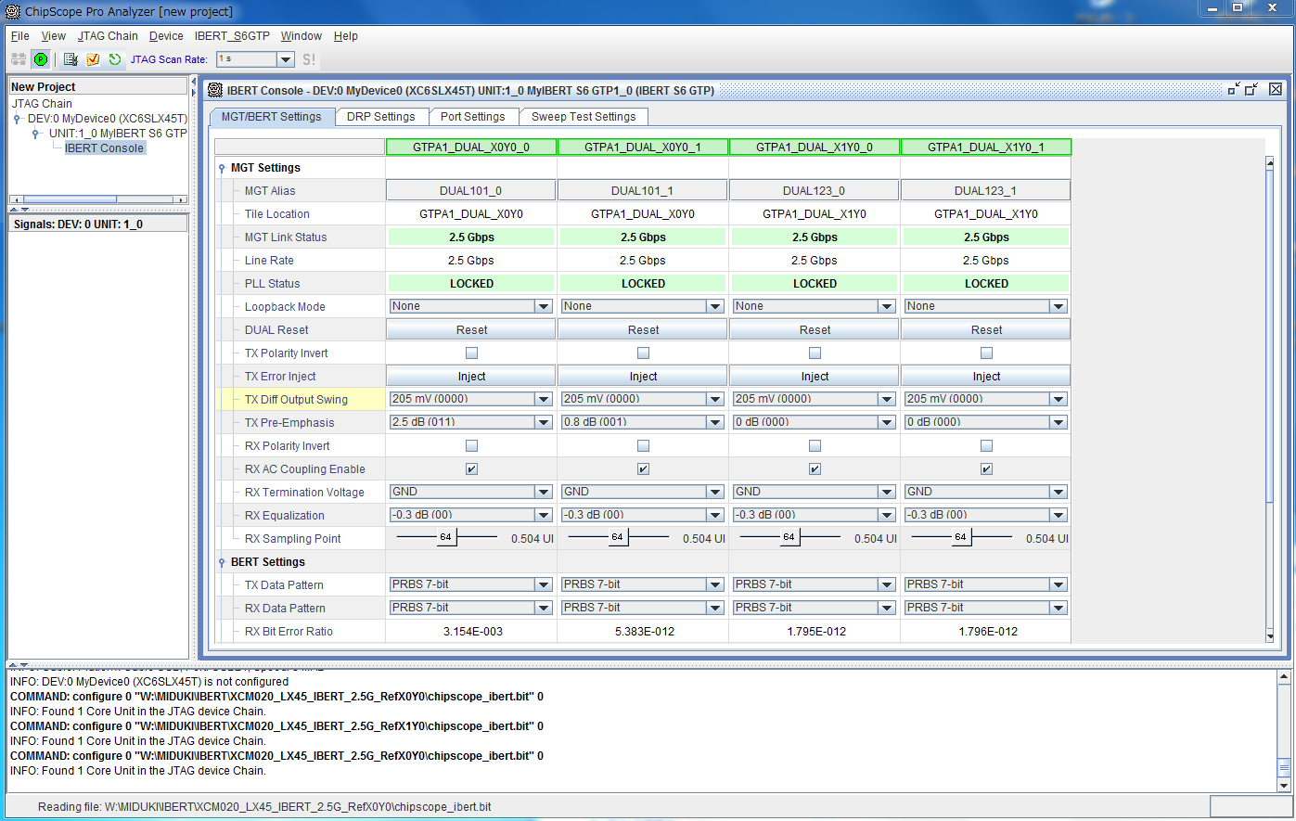Image resolution: width=1296 pixels, height=821 pixels.
Task: Open the IBERT_S6GTP menu
Action: coord(232,36)
